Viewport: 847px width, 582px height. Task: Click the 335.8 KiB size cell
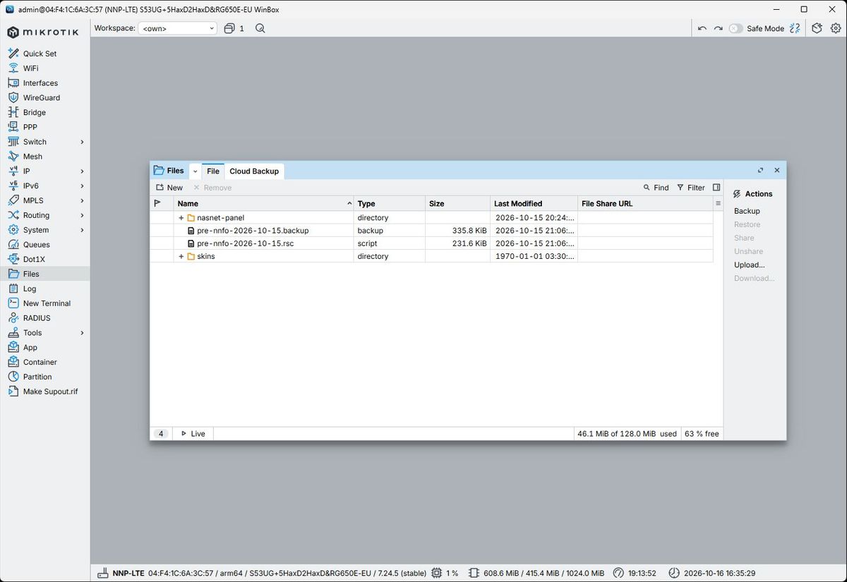(457, 231)
